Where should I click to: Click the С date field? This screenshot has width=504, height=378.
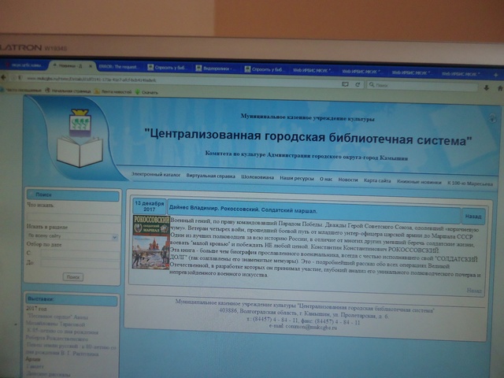[80, 254]
